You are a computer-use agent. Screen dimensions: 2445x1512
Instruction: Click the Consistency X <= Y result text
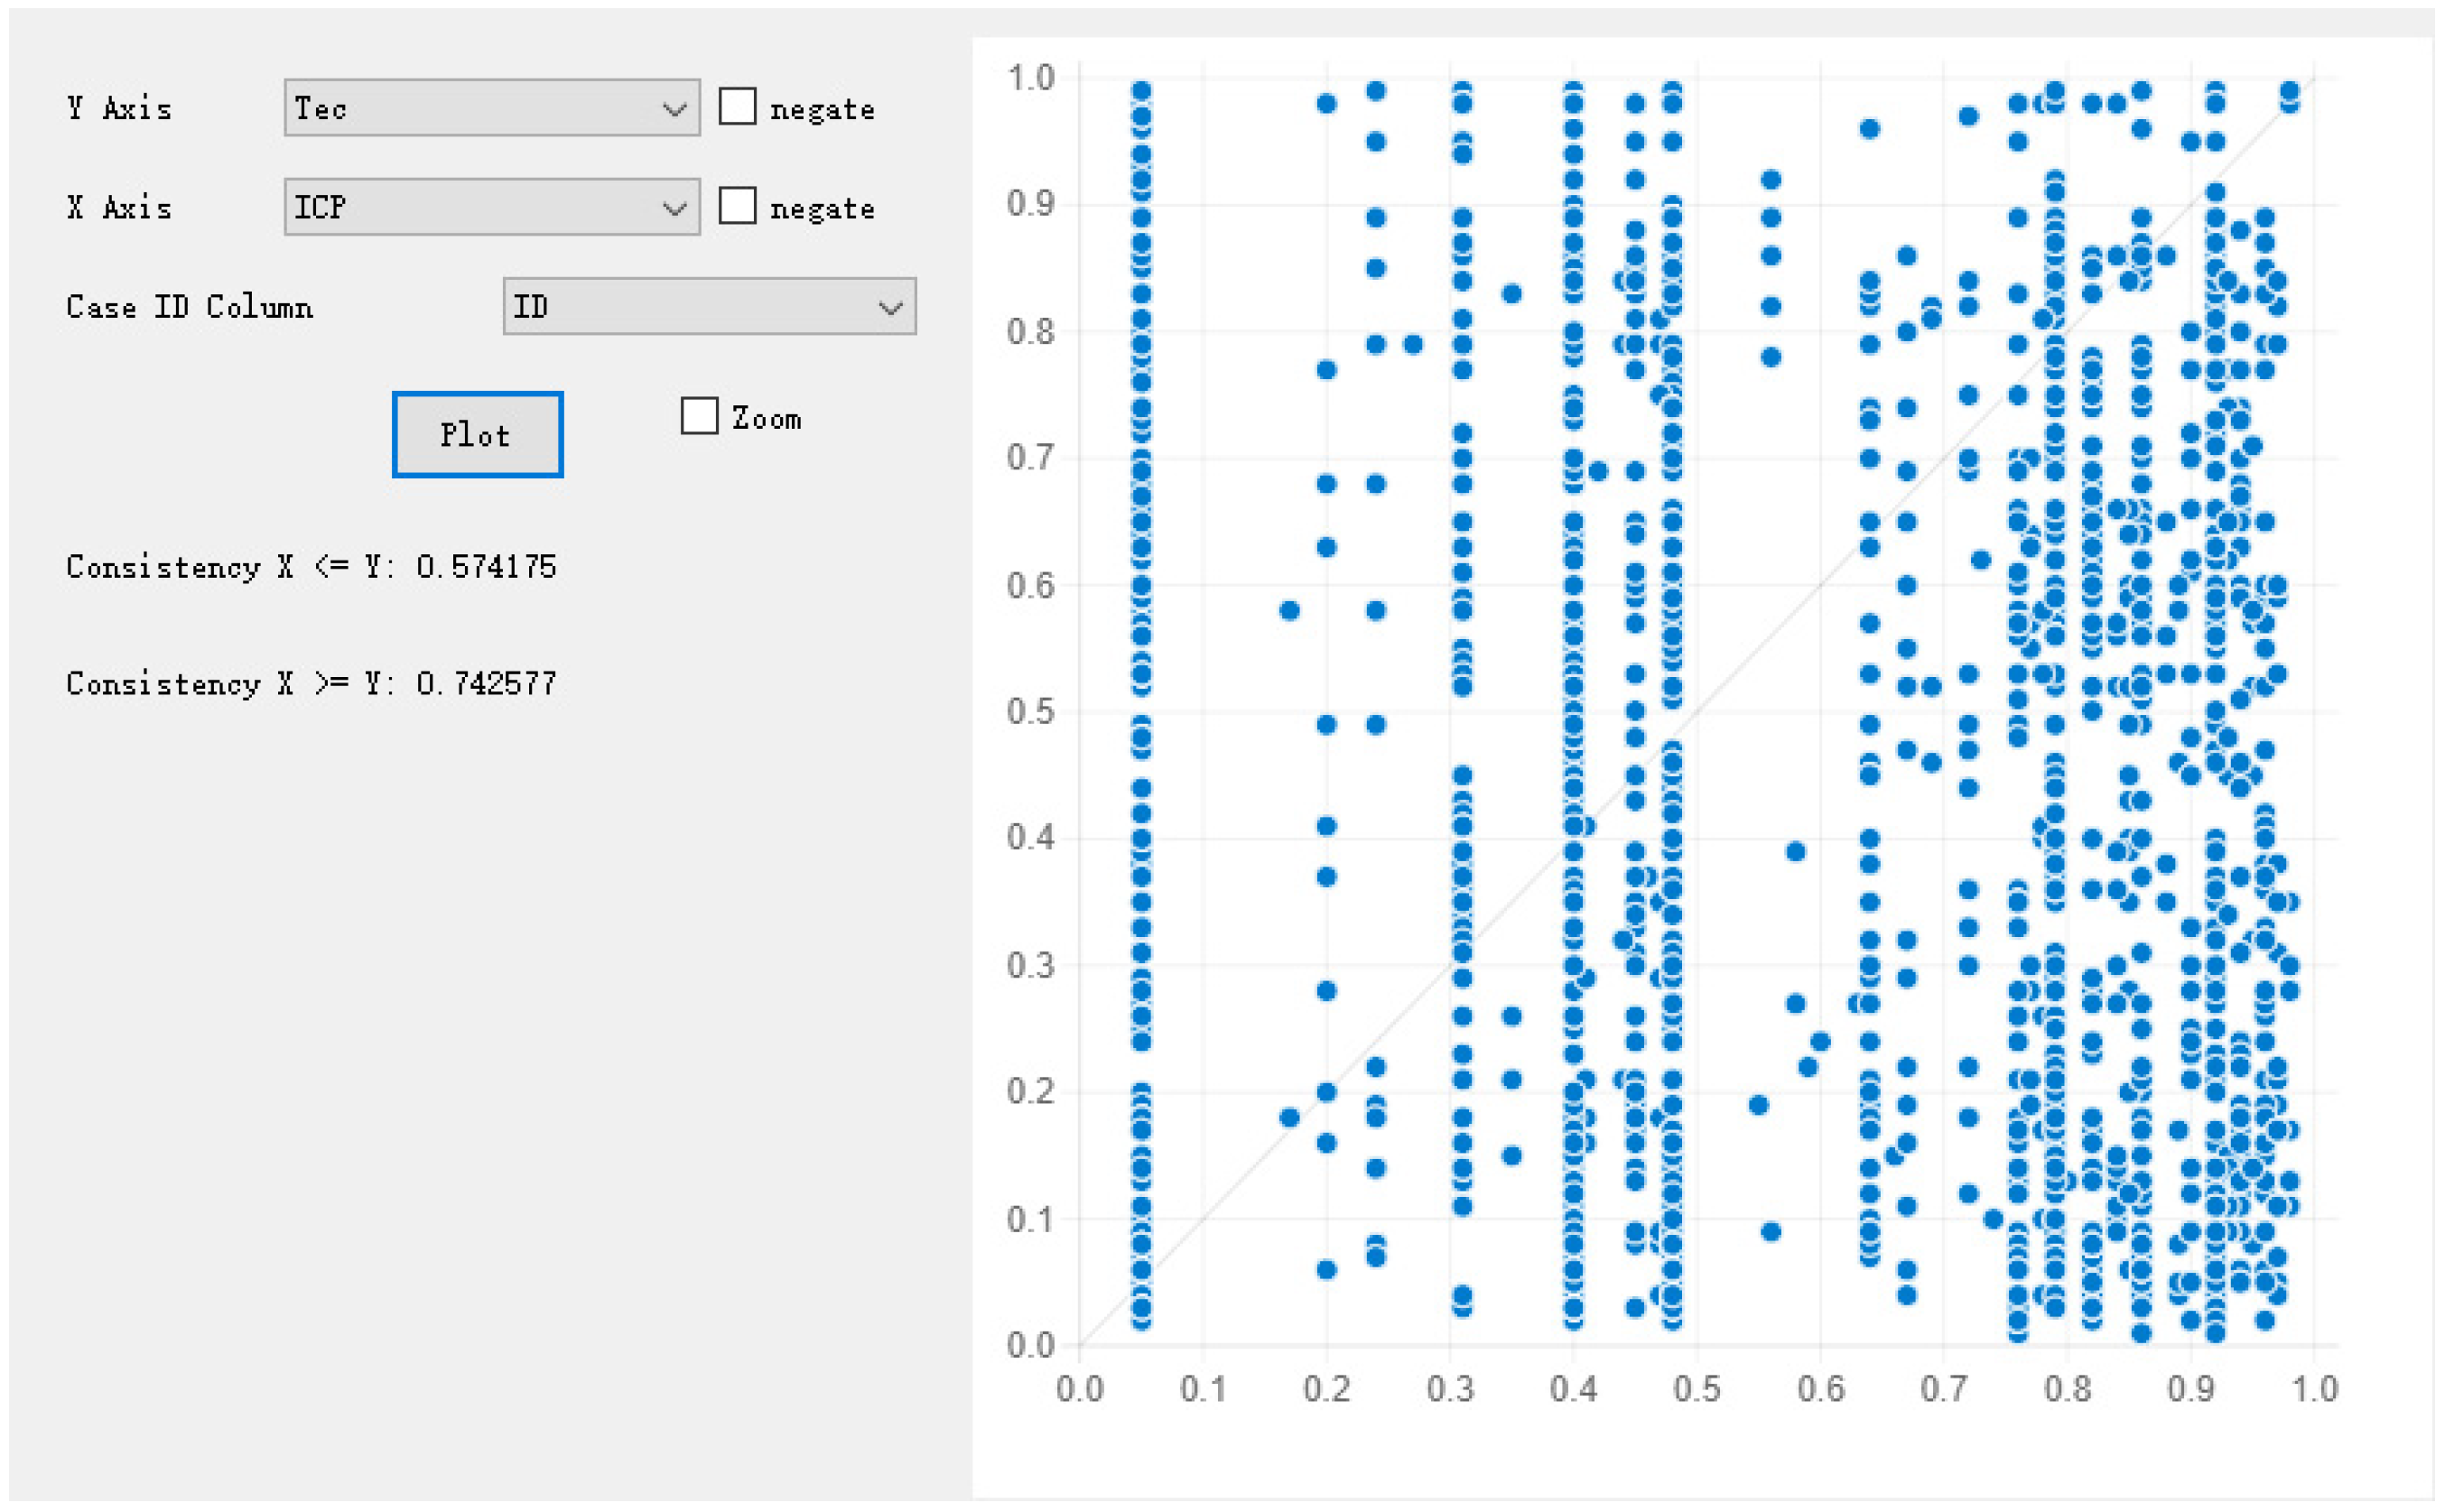pyautogui.click(x=311, y=567)
